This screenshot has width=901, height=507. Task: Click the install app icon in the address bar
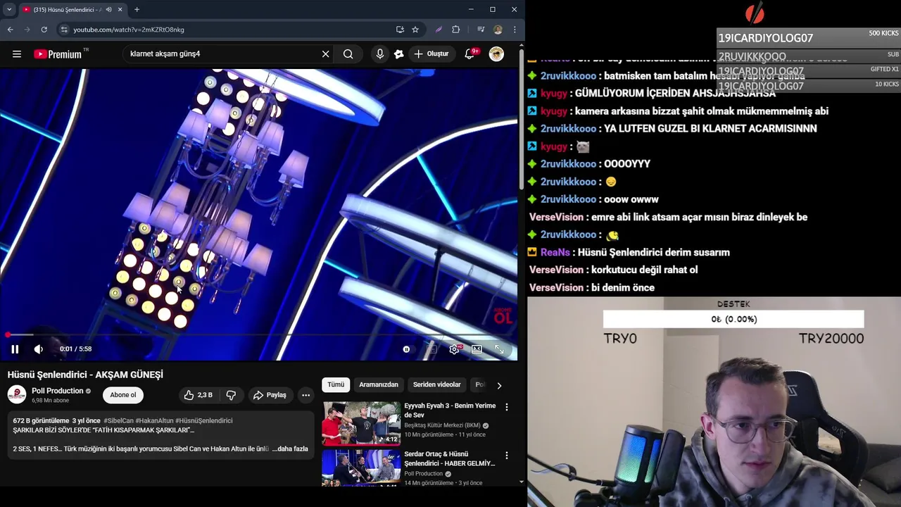click(400, 30)
